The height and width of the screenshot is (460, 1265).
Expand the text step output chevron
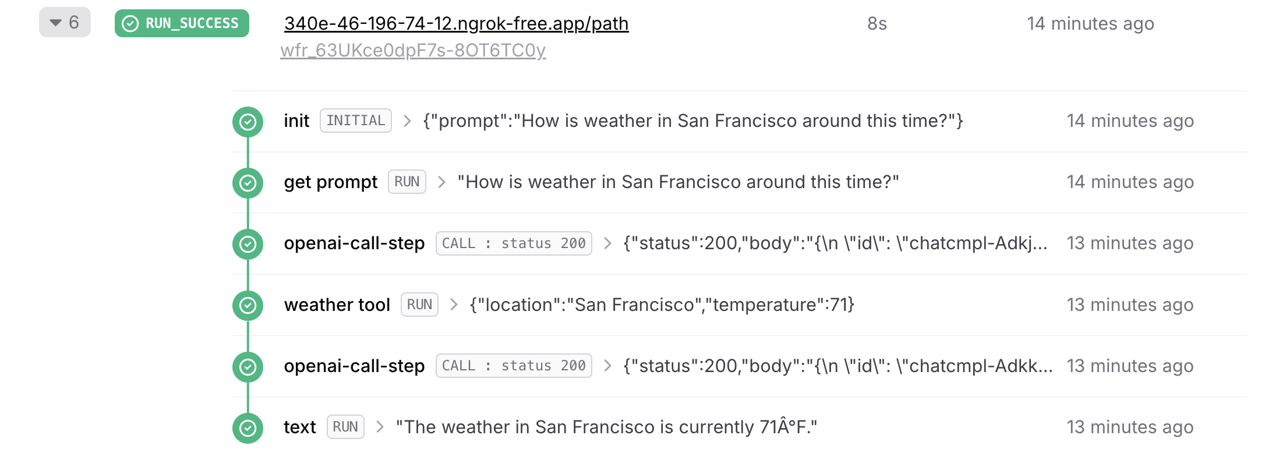pos(380,427)
